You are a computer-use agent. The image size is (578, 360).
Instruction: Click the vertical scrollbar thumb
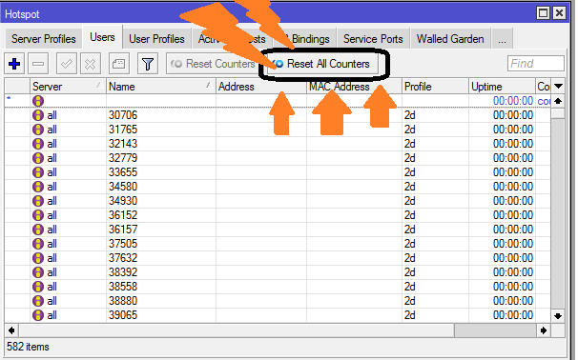[x=559, y=113]
